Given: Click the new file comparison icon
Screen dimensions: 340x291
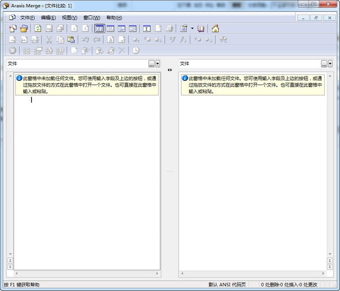Looking at the screenshot, I should 12,29.
